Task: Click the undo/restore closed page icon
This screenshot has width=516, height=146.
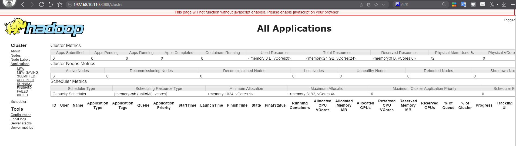Action: pos(51,5)
